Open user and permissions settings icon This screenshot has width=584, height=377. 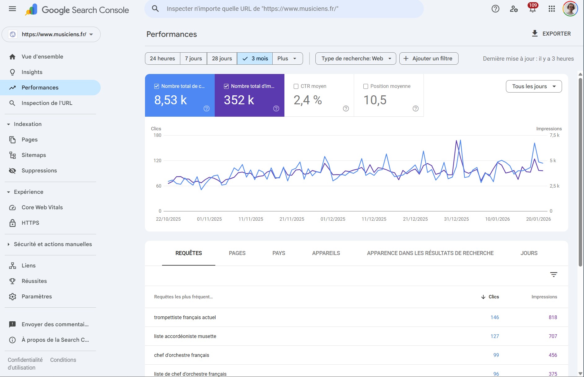(514, 9)
